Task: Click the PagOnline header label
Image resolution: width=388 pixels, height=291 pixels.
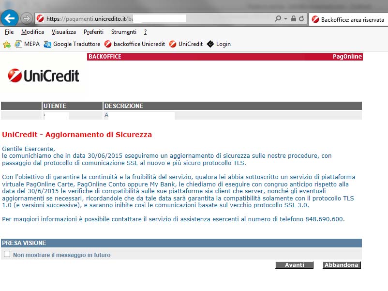Action: (x=347, y=57)
